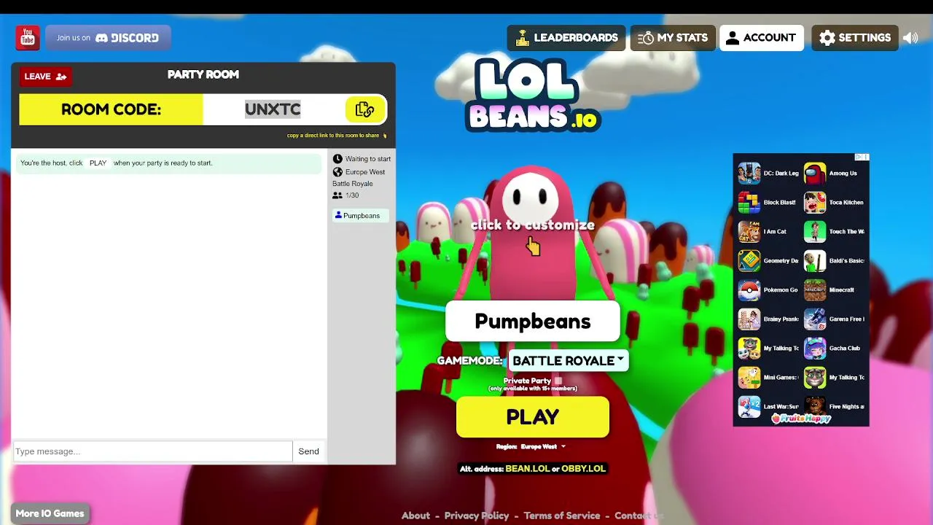
Task: Customize the pink bean character
Action: [x=531, y=233]
